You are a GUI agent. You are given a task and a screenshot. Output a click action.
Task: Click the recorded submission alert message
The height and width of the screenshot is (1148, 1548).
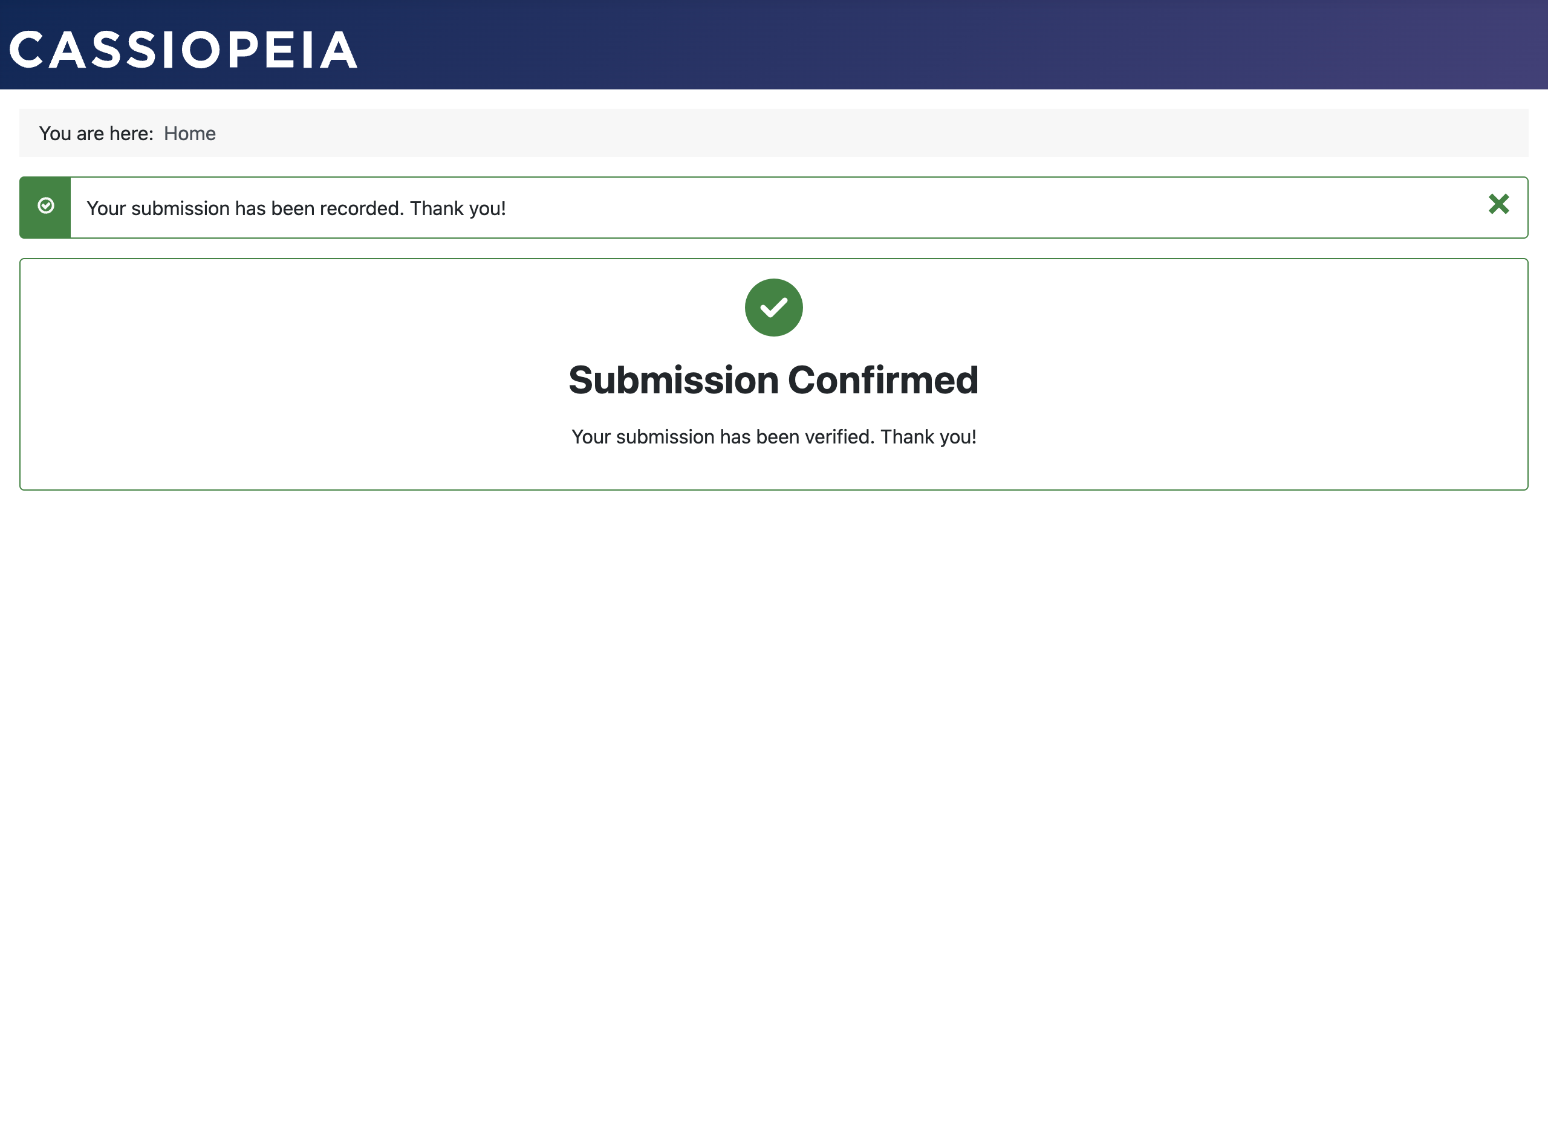point(297,208)
